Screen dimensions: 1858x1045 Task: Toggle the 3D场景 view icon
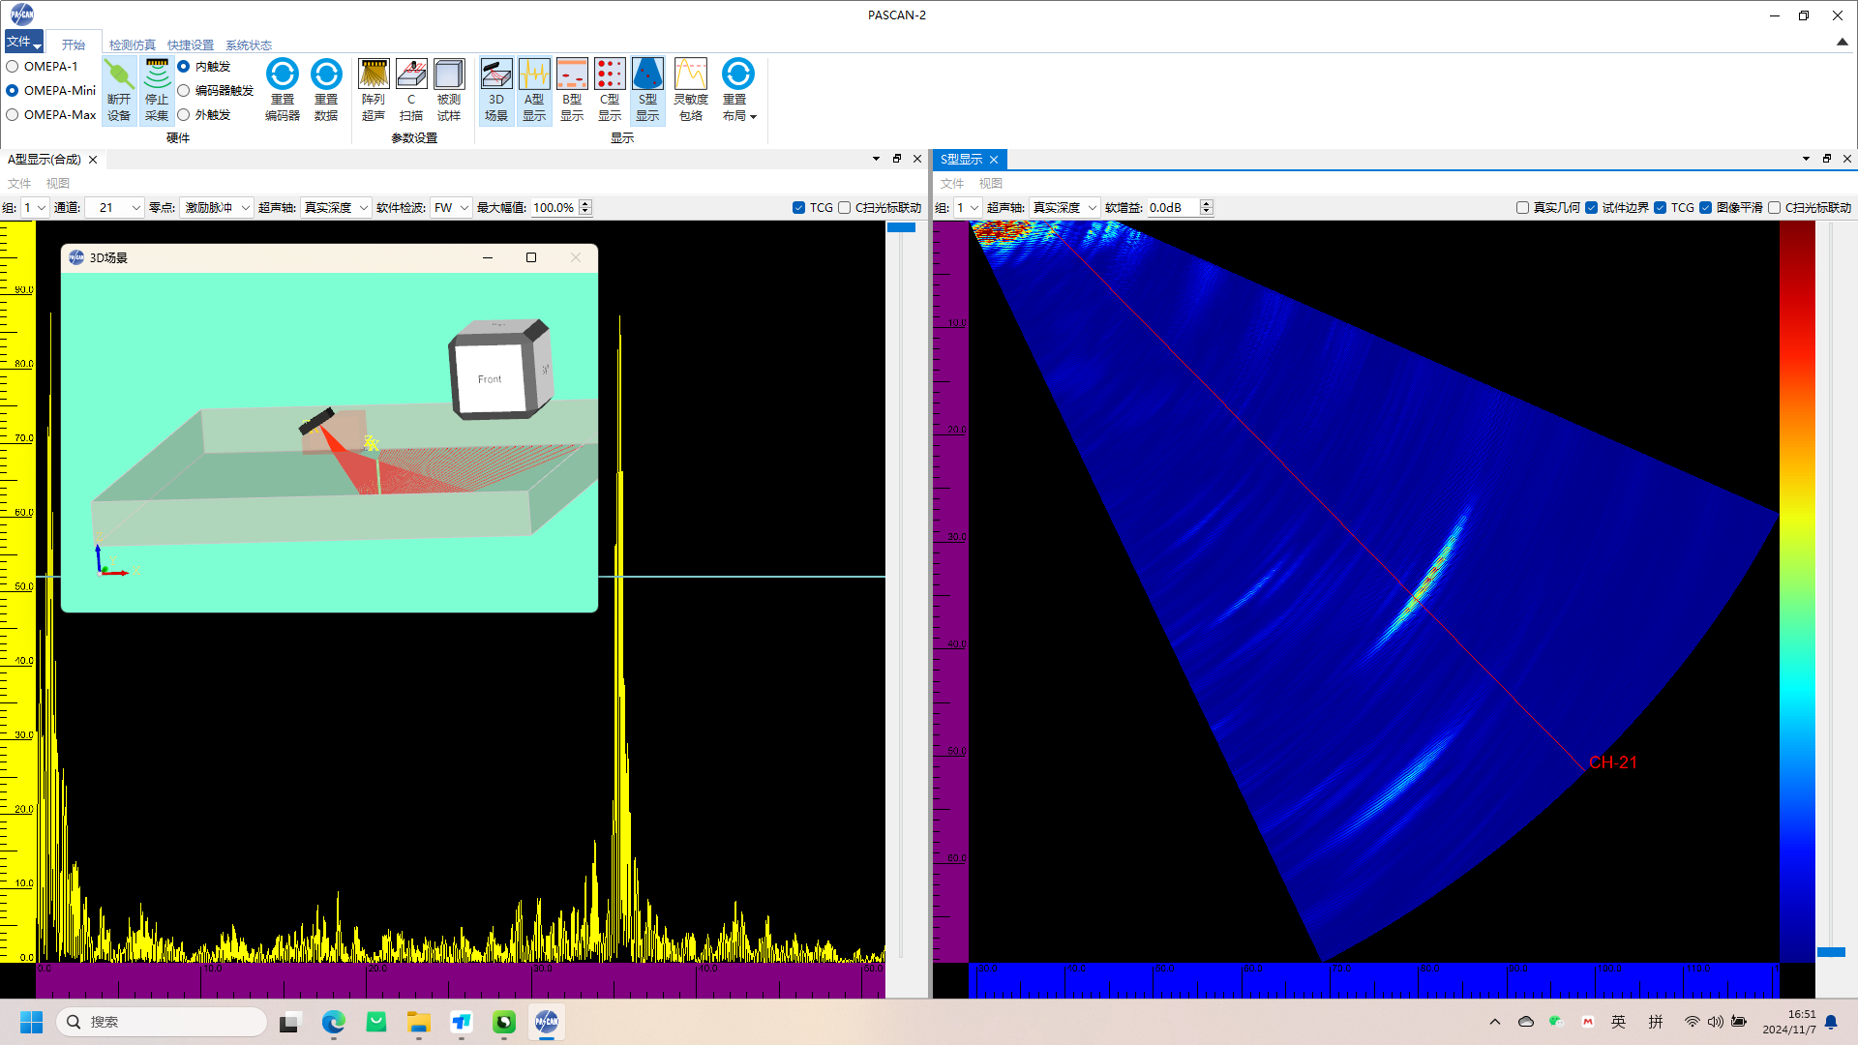click(496, 89)
